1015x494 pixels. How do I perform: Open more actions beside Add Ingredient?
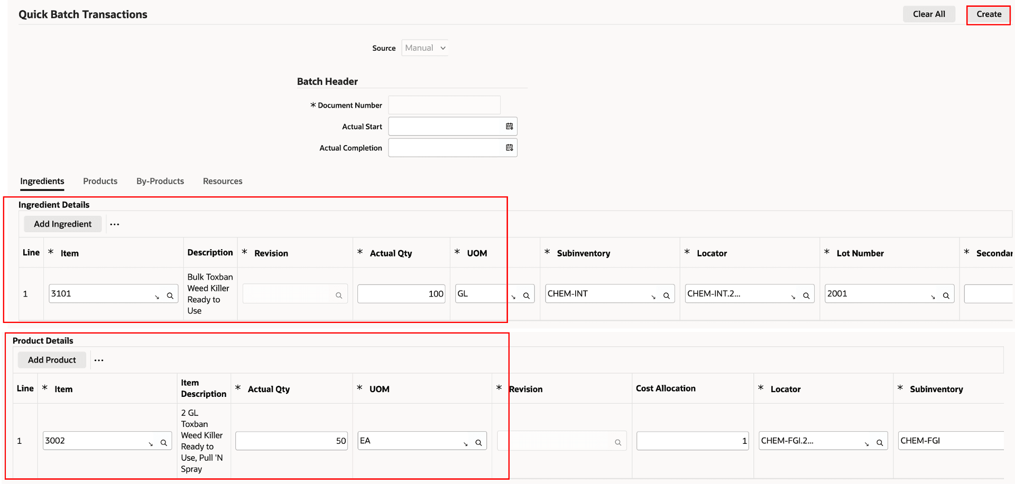(x=115, y=224)
